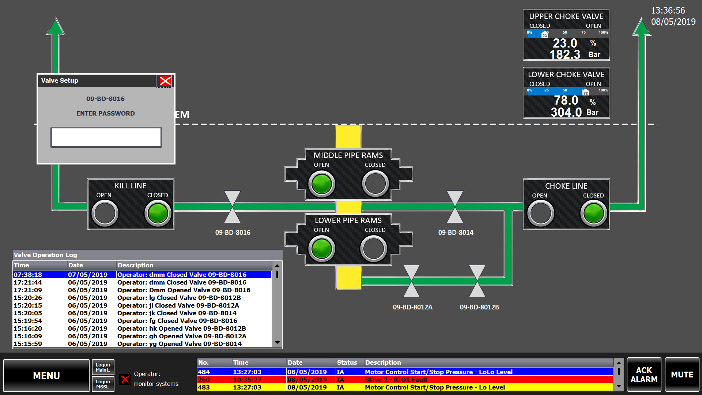Screen dimensions: 702x395
Task: Open the Middle Pipe Rams
Action: (321, 184)
